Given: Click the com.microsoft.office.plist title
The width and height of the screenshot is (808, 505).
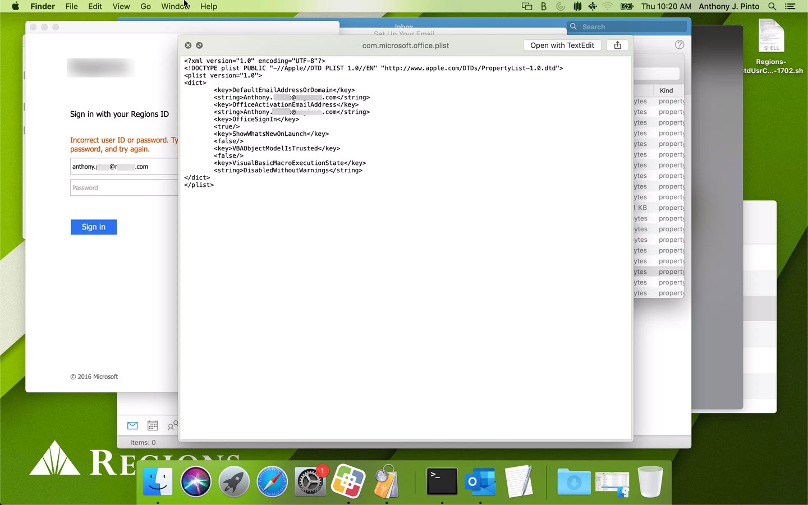Looking at the screenshot, I should tap(406, 45).
